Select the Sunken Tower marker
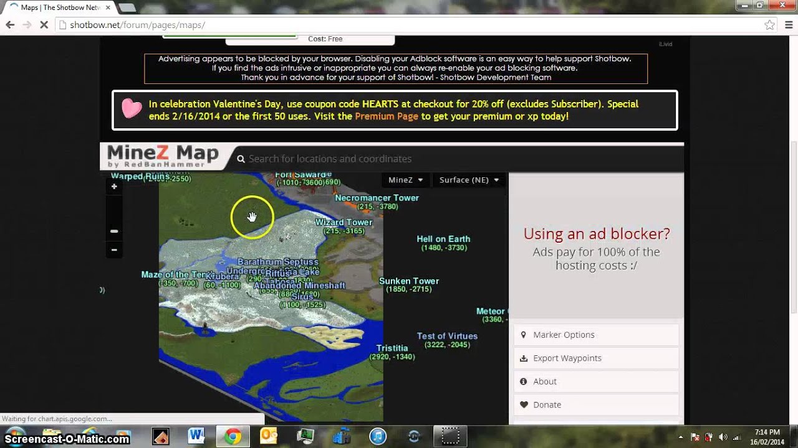Image resolution: width=798 pixels, height=448 pixels. coord(409,281)
